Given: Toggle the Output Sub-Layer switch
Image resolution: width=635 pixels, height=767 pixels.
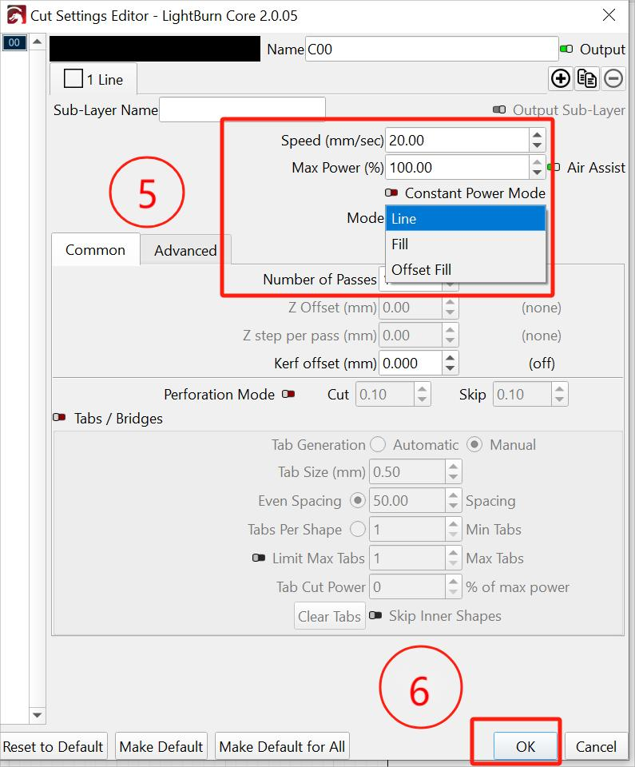Looking at the screenshot, I should pos(499,109).
